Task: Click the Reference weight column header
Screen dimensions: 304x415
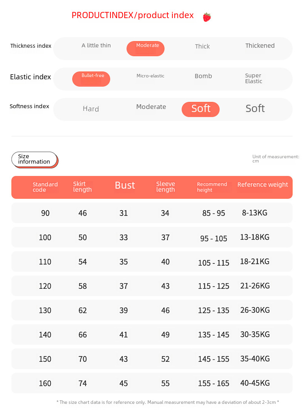Action: pyautogui.click(x=262, y=184)
